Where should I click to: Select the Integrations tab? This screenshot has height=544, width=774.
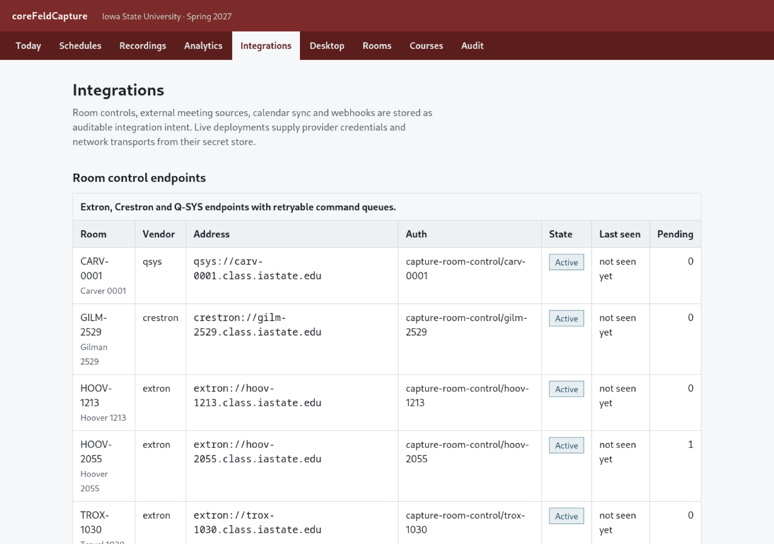click(x=266, y=45)
